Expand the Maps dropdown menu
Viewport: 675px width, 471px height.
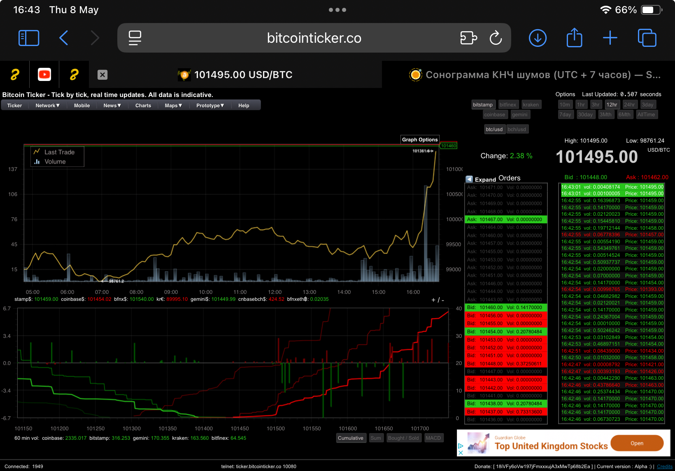click(173, 106)
